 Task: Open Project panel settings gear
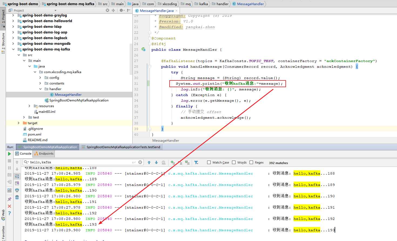[x=121, y=10]
